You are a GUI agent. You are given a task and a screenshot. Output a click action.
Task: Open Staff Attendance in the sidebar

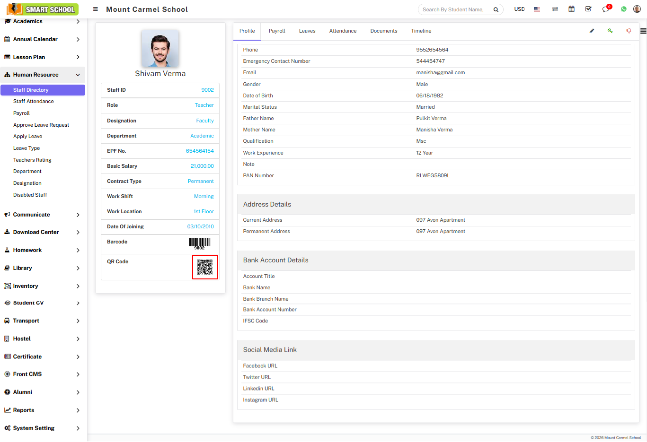(34, 101)
